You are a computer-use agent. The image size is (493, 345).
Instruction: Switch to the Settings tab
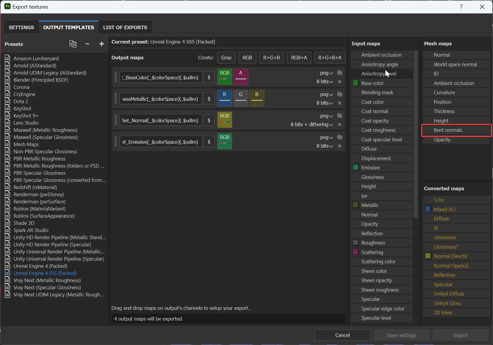(21, 27)
